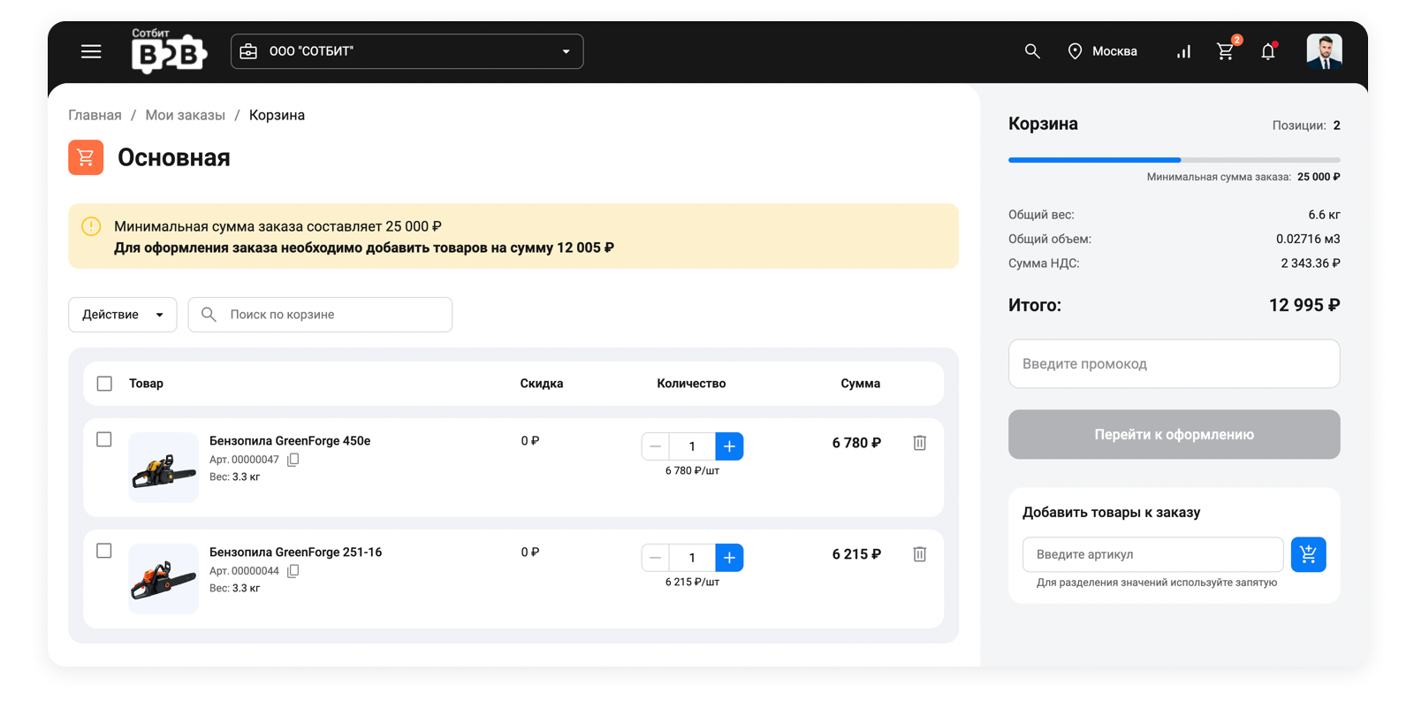The width and height of the screenshot is (1414, 709).
Task: Click the Товар column header
Action: tap(146, 384)
